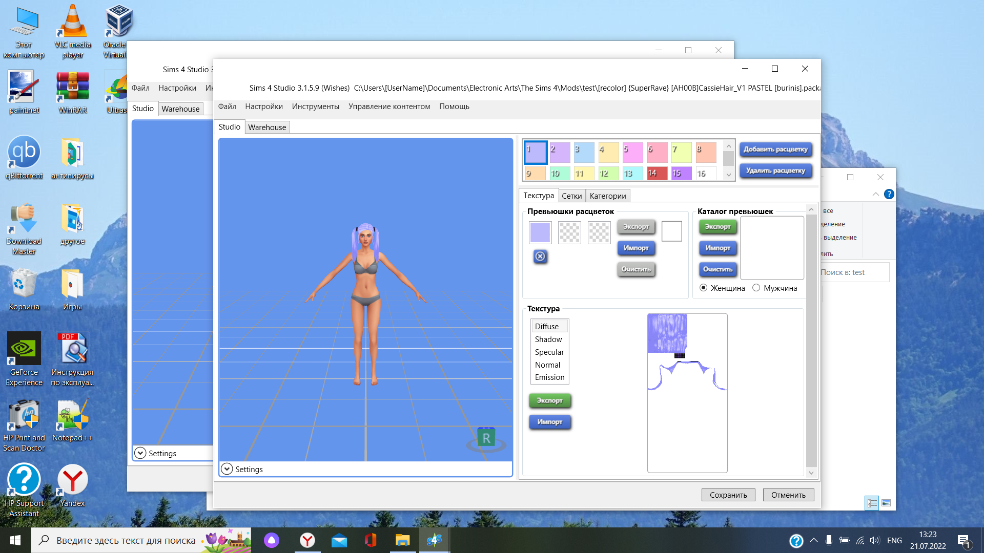Click the remove swatch thumbnail X icon
Viewport: 984px width, 553px height.
point(540,256)
